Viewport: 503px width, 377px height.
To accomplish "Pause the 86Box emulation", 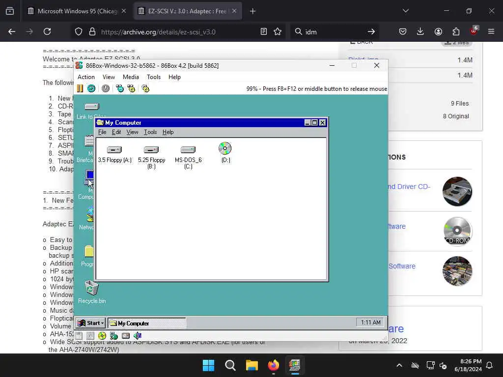I will pos(80,88).
